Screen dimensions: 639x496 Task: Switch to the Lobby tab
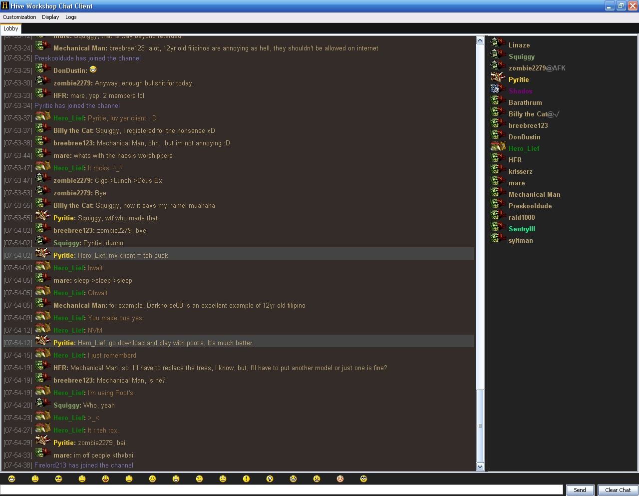tap(10, 29)
